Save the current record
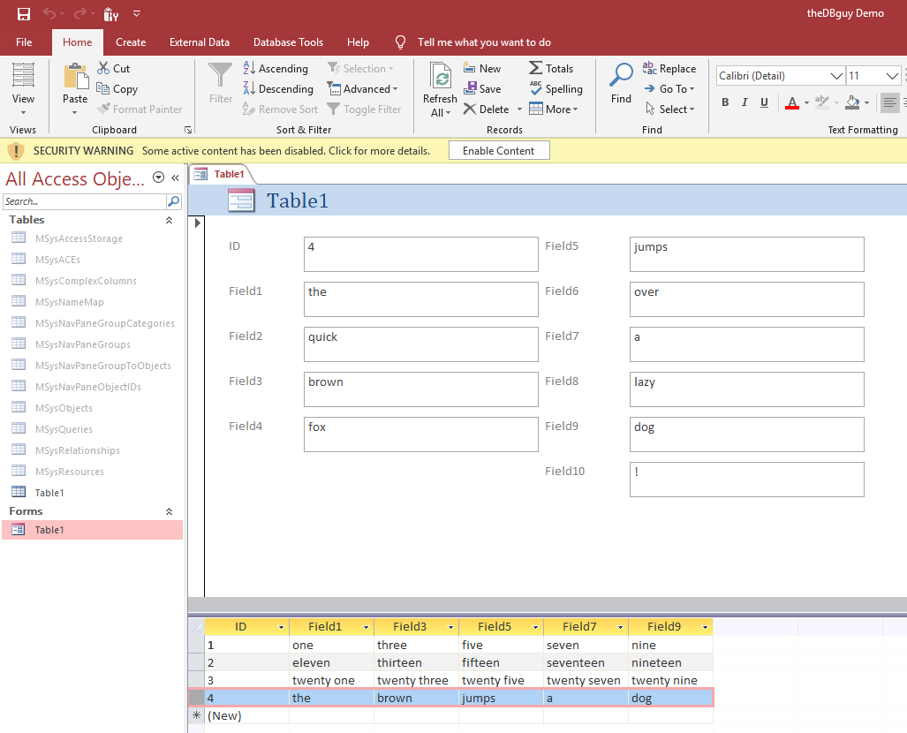907x733 pixels. coord(482,88)
